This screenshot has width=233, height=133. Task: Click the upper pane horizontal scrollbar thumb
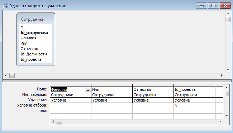tap(12, 76)
